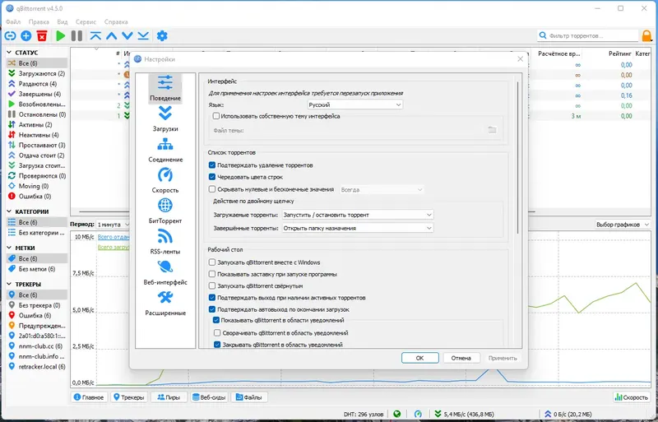Screen dimensions: 658x422
Task: Check Скрывать нулевые и бесконечные значения
Action: click(212, 189)
